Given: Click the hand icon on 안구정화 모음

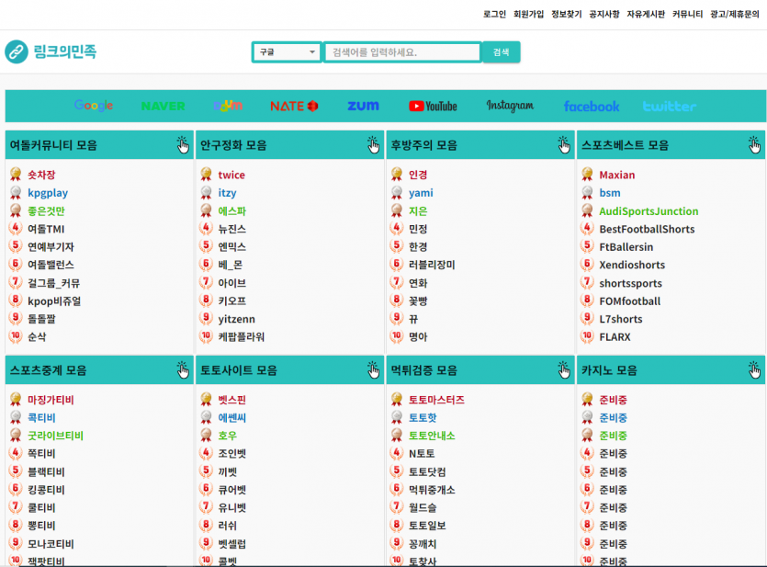Looking at the screenshot, I should click(373, 145).
